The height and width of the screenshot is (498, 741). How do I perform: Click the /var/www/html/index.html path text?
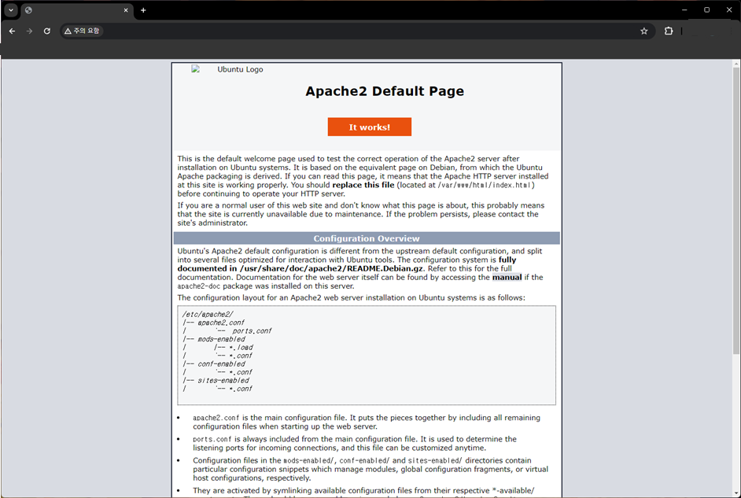pos(485,185)
